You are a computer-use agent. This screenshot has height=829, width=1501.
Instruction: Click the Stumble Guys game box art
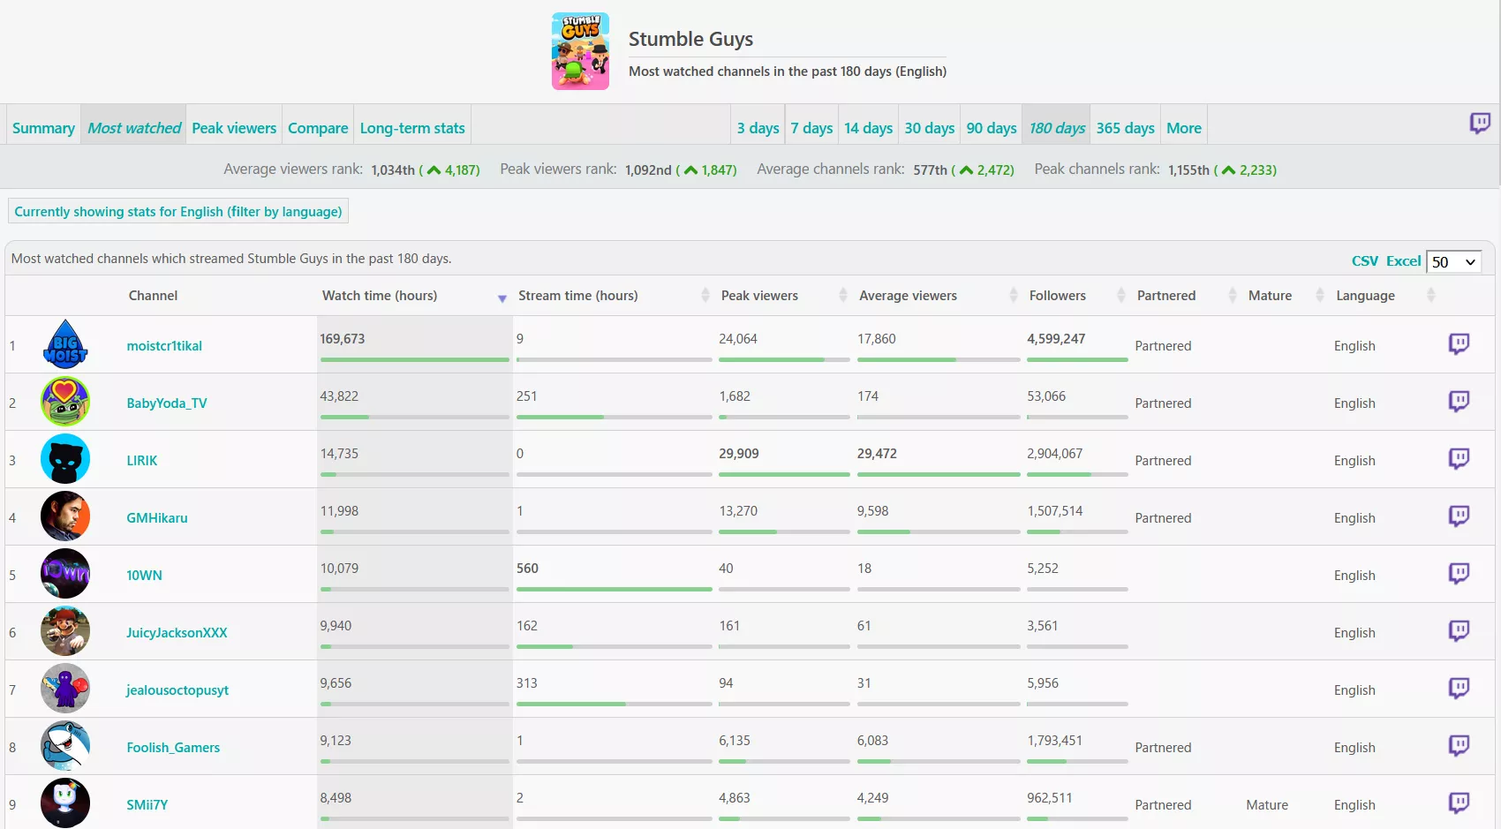click(580, 50)
